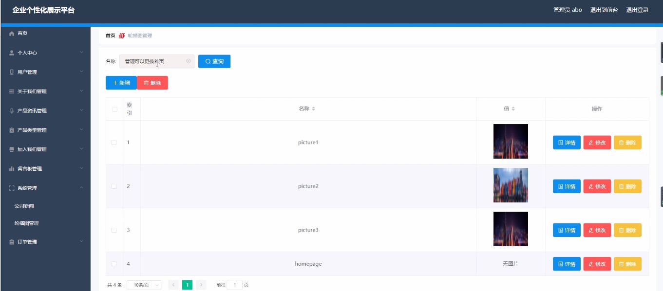Click 退出到前台 in top bar

[604, 10]
